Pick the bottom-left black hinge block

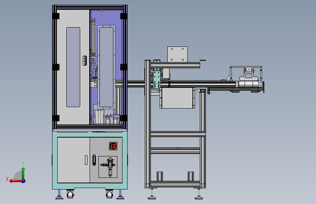click(x=56, y=118)
